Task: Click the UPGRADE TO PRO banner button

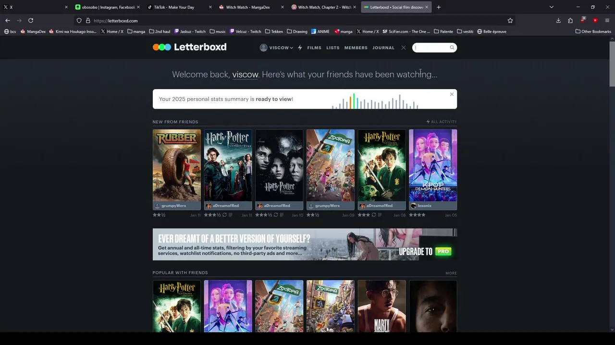Action: pos(425,251)
